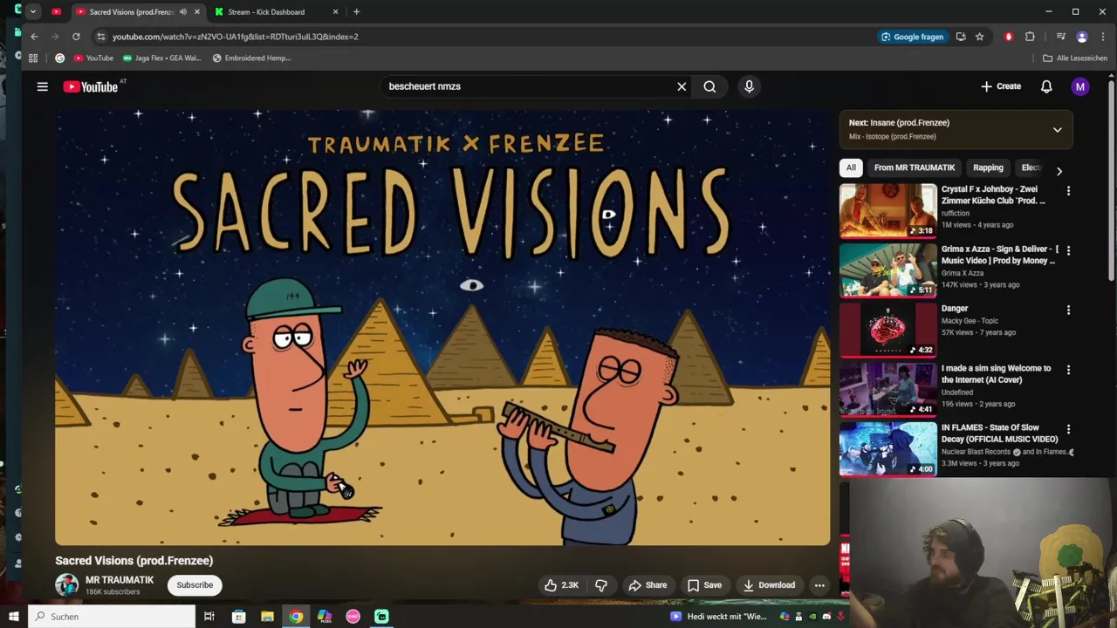Viewport: 1117px width, 628px height.
Task: Open the Alle Lesezeichen folder
Action: pyautogui.click(x=1075, y=58)
